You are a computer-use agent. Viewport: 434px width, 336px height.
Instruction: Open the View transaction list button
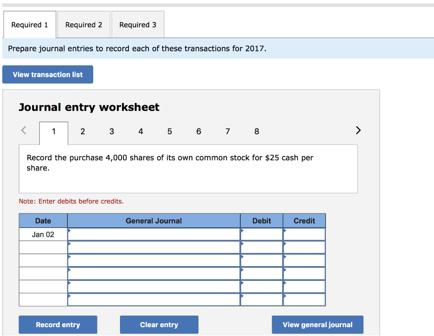(47, 75)
